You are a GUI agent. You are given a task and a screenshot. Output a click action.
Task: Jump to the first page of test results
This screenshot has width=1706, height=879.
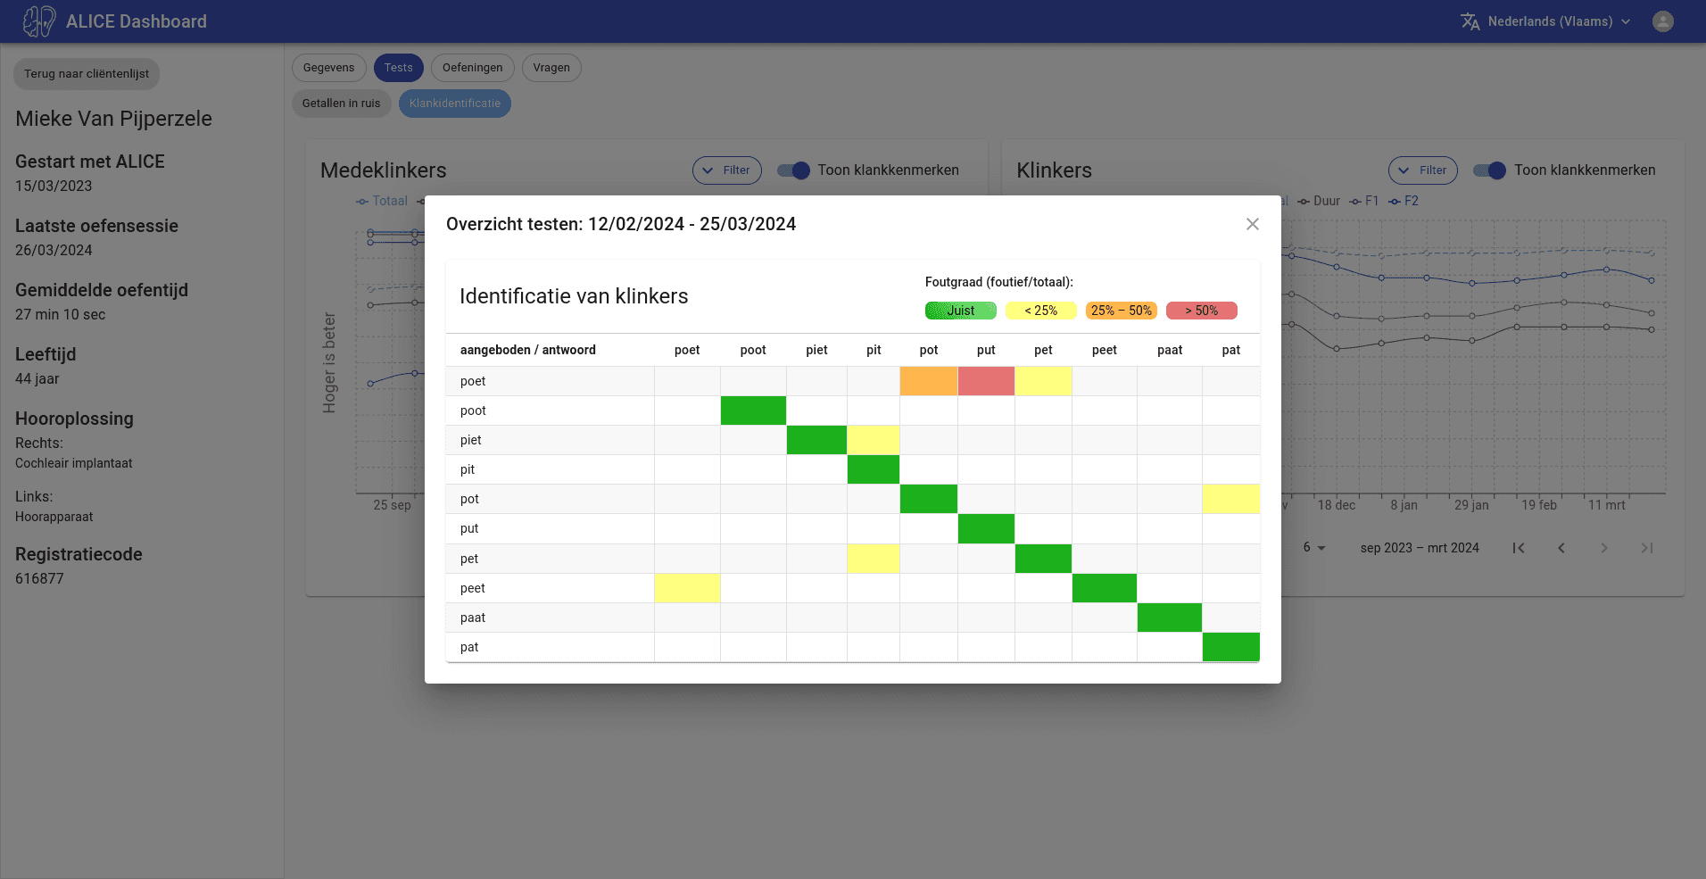1518,548
